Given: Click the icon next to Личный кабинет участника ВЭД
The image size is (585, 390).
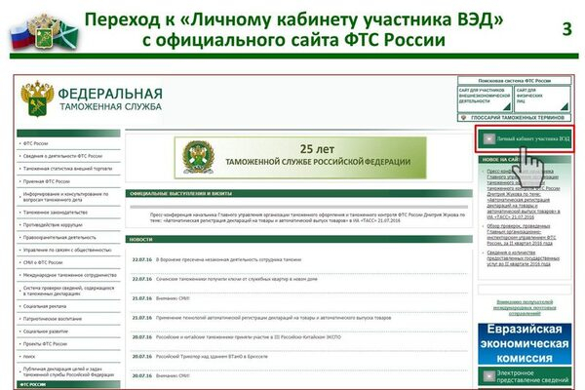Looking at the screenshot, I should click(x=489, y=139).
